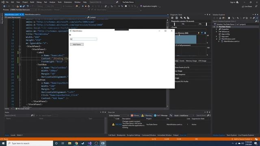Viewport: 260px width, 146px height.
Task: Open Build + IntelliSense dropdown in Error List
Action: point(184,115)
